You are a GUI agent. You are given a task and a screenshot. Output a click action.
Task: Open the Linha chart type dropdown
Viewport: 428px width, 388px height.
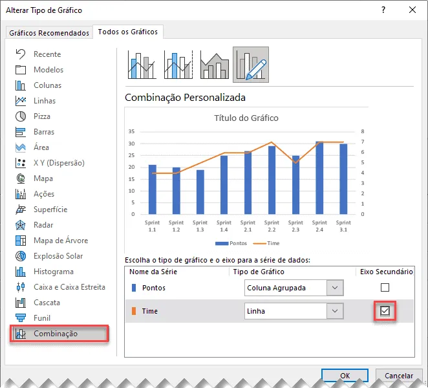tap(335, 311)
